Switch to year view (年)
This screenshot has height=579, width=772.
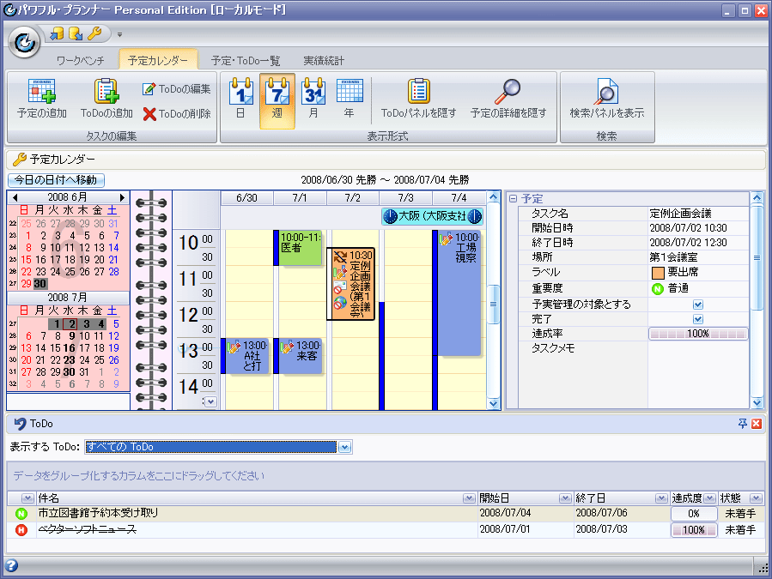point(349,100)
